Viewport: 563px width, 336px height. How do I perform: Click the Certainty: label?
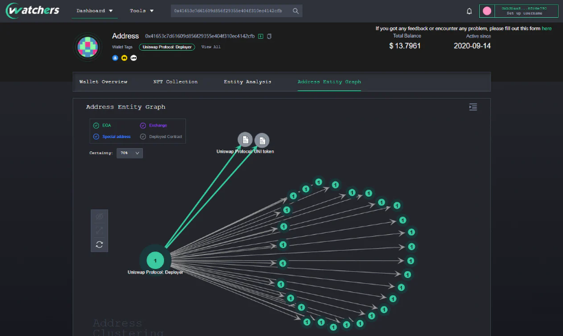pos(101,153)
